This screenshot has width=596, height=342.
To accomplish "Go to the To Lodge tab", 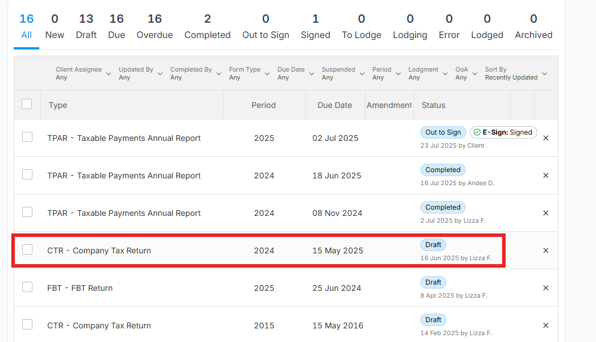I will coord(362,27).
